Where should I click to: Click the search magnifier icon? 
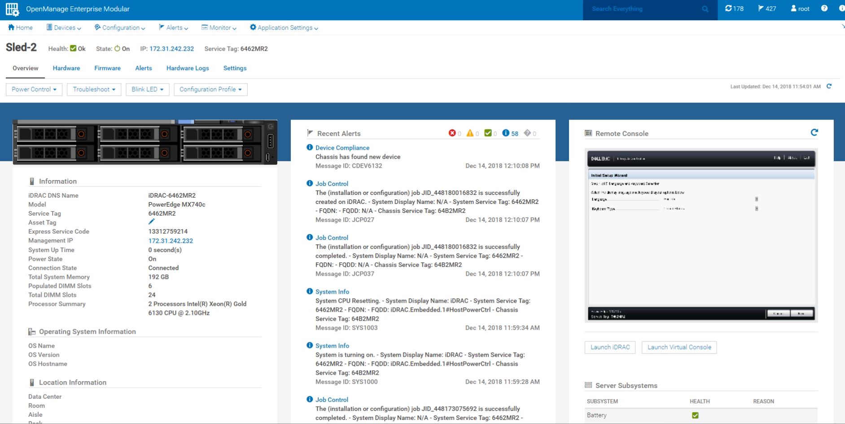[x=705, y=9]
